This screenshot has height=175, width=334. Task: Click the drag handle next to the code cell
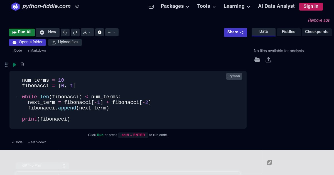[x=6, y=64]
